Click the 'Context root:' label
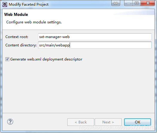Image resolution: width=157 pixels, height=133 pixels. click(17, 37)
